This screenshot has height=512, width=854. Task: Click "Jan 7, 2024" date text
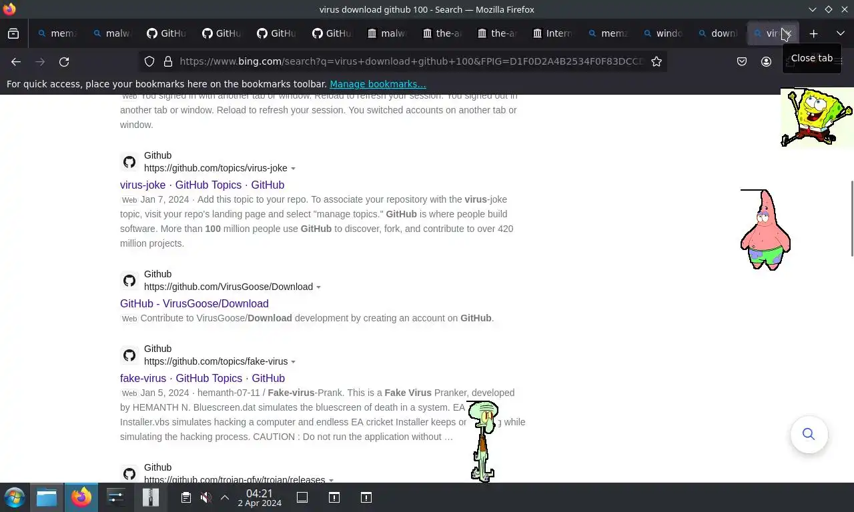tap(165, 199)
